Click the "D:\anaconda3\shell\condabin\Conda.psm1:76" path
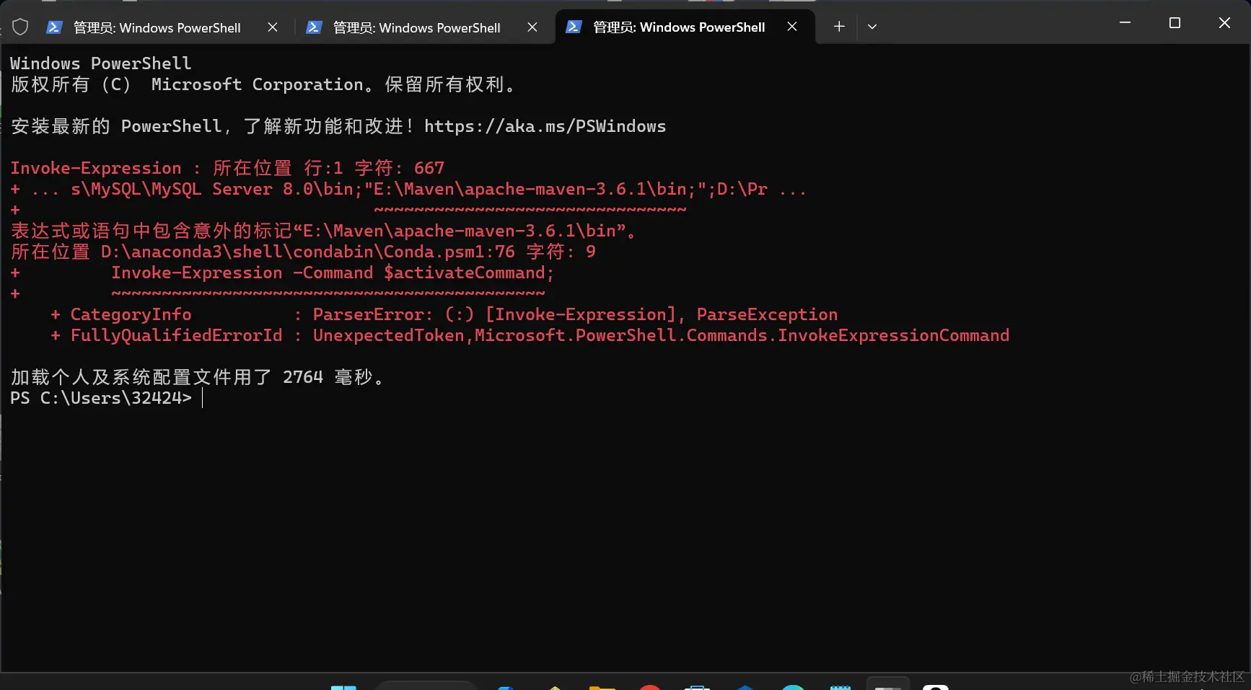 308,252
